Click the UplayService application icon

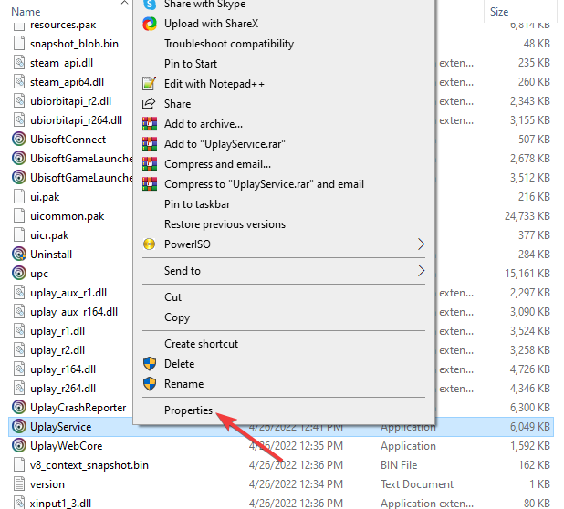point(19,427)
